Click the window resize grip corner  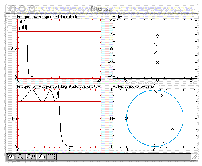(194, 157)
